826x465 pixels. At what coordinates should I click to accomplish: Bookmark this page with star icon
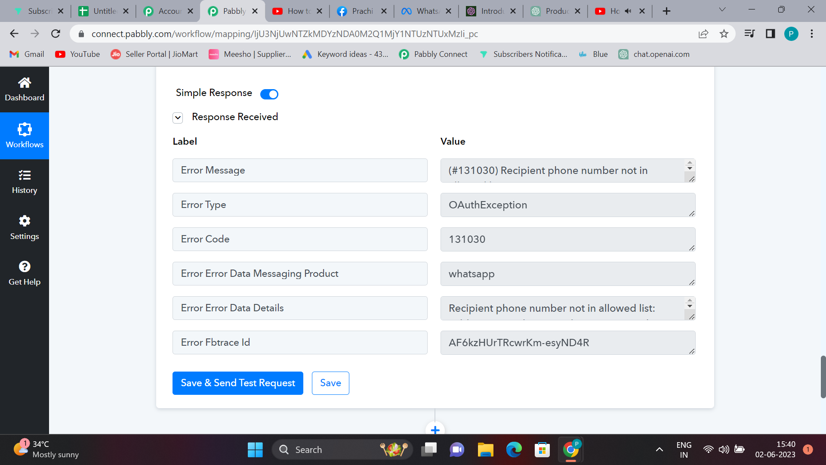pyautogui.click(x=724, y=34)
